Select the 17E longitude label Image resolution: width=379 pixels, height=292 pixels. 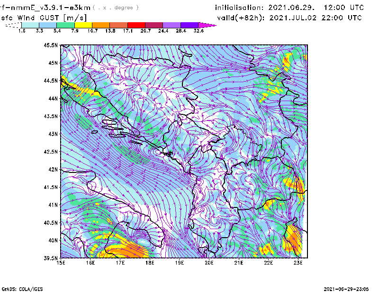120,263
